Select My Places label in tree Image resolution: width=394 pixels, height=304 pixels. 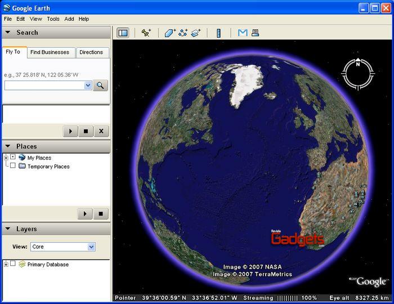tap(39, 158)
